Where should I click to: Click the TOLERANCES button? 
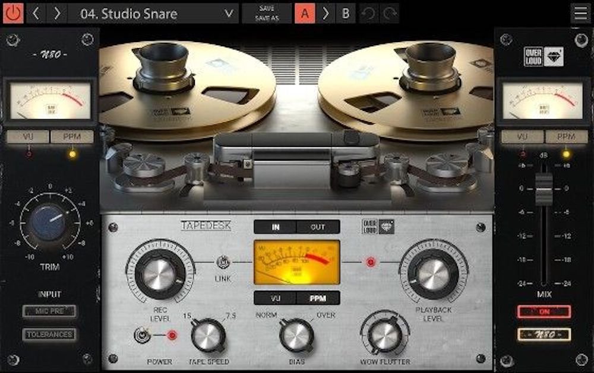[x=49, y=334]
